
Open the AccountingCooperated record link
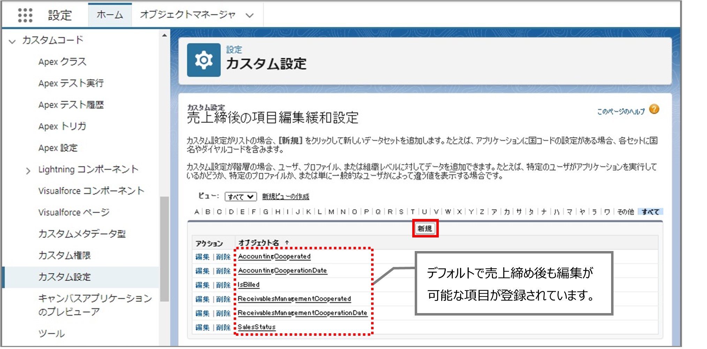(274, 257)
